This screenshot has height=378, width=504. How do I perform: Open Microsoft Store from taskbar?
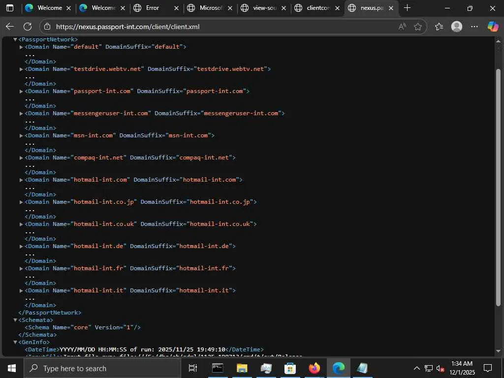[290, 368]
